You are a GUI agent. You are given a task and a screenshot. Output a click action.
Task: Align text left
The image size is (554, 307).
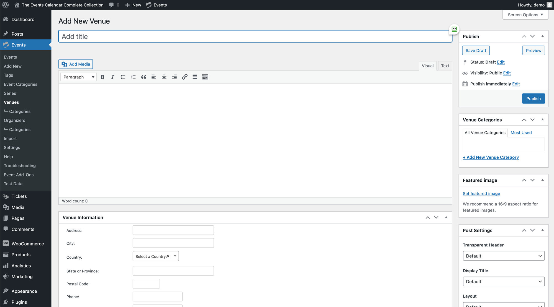[x=154, y=77]
